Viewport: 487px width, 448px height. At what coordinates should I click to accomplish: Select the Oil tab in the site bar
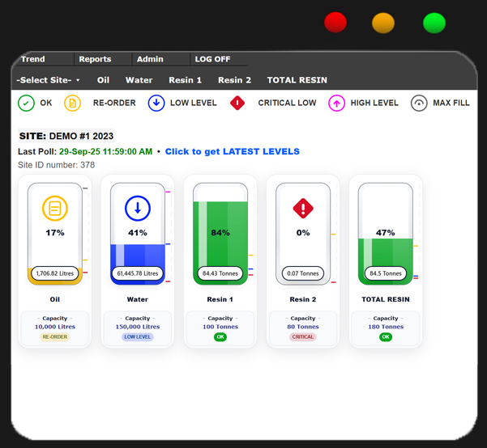[103, 80]
